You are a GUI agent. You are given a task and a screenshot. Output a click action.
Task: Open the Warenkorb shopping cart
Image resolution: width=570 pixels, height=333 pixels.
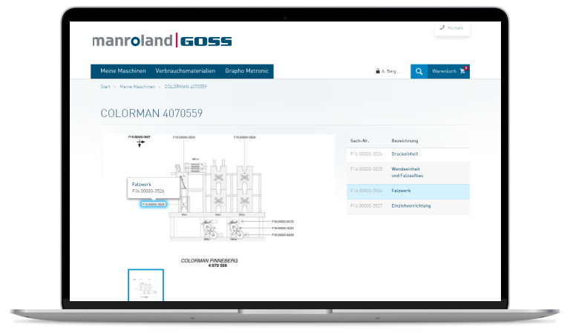448,71
